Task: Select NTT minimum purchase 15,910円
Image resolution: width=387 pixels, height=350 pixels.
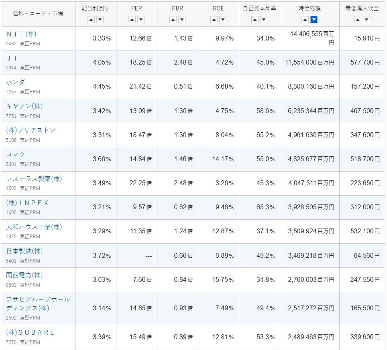Action: [x=367, y=38]
